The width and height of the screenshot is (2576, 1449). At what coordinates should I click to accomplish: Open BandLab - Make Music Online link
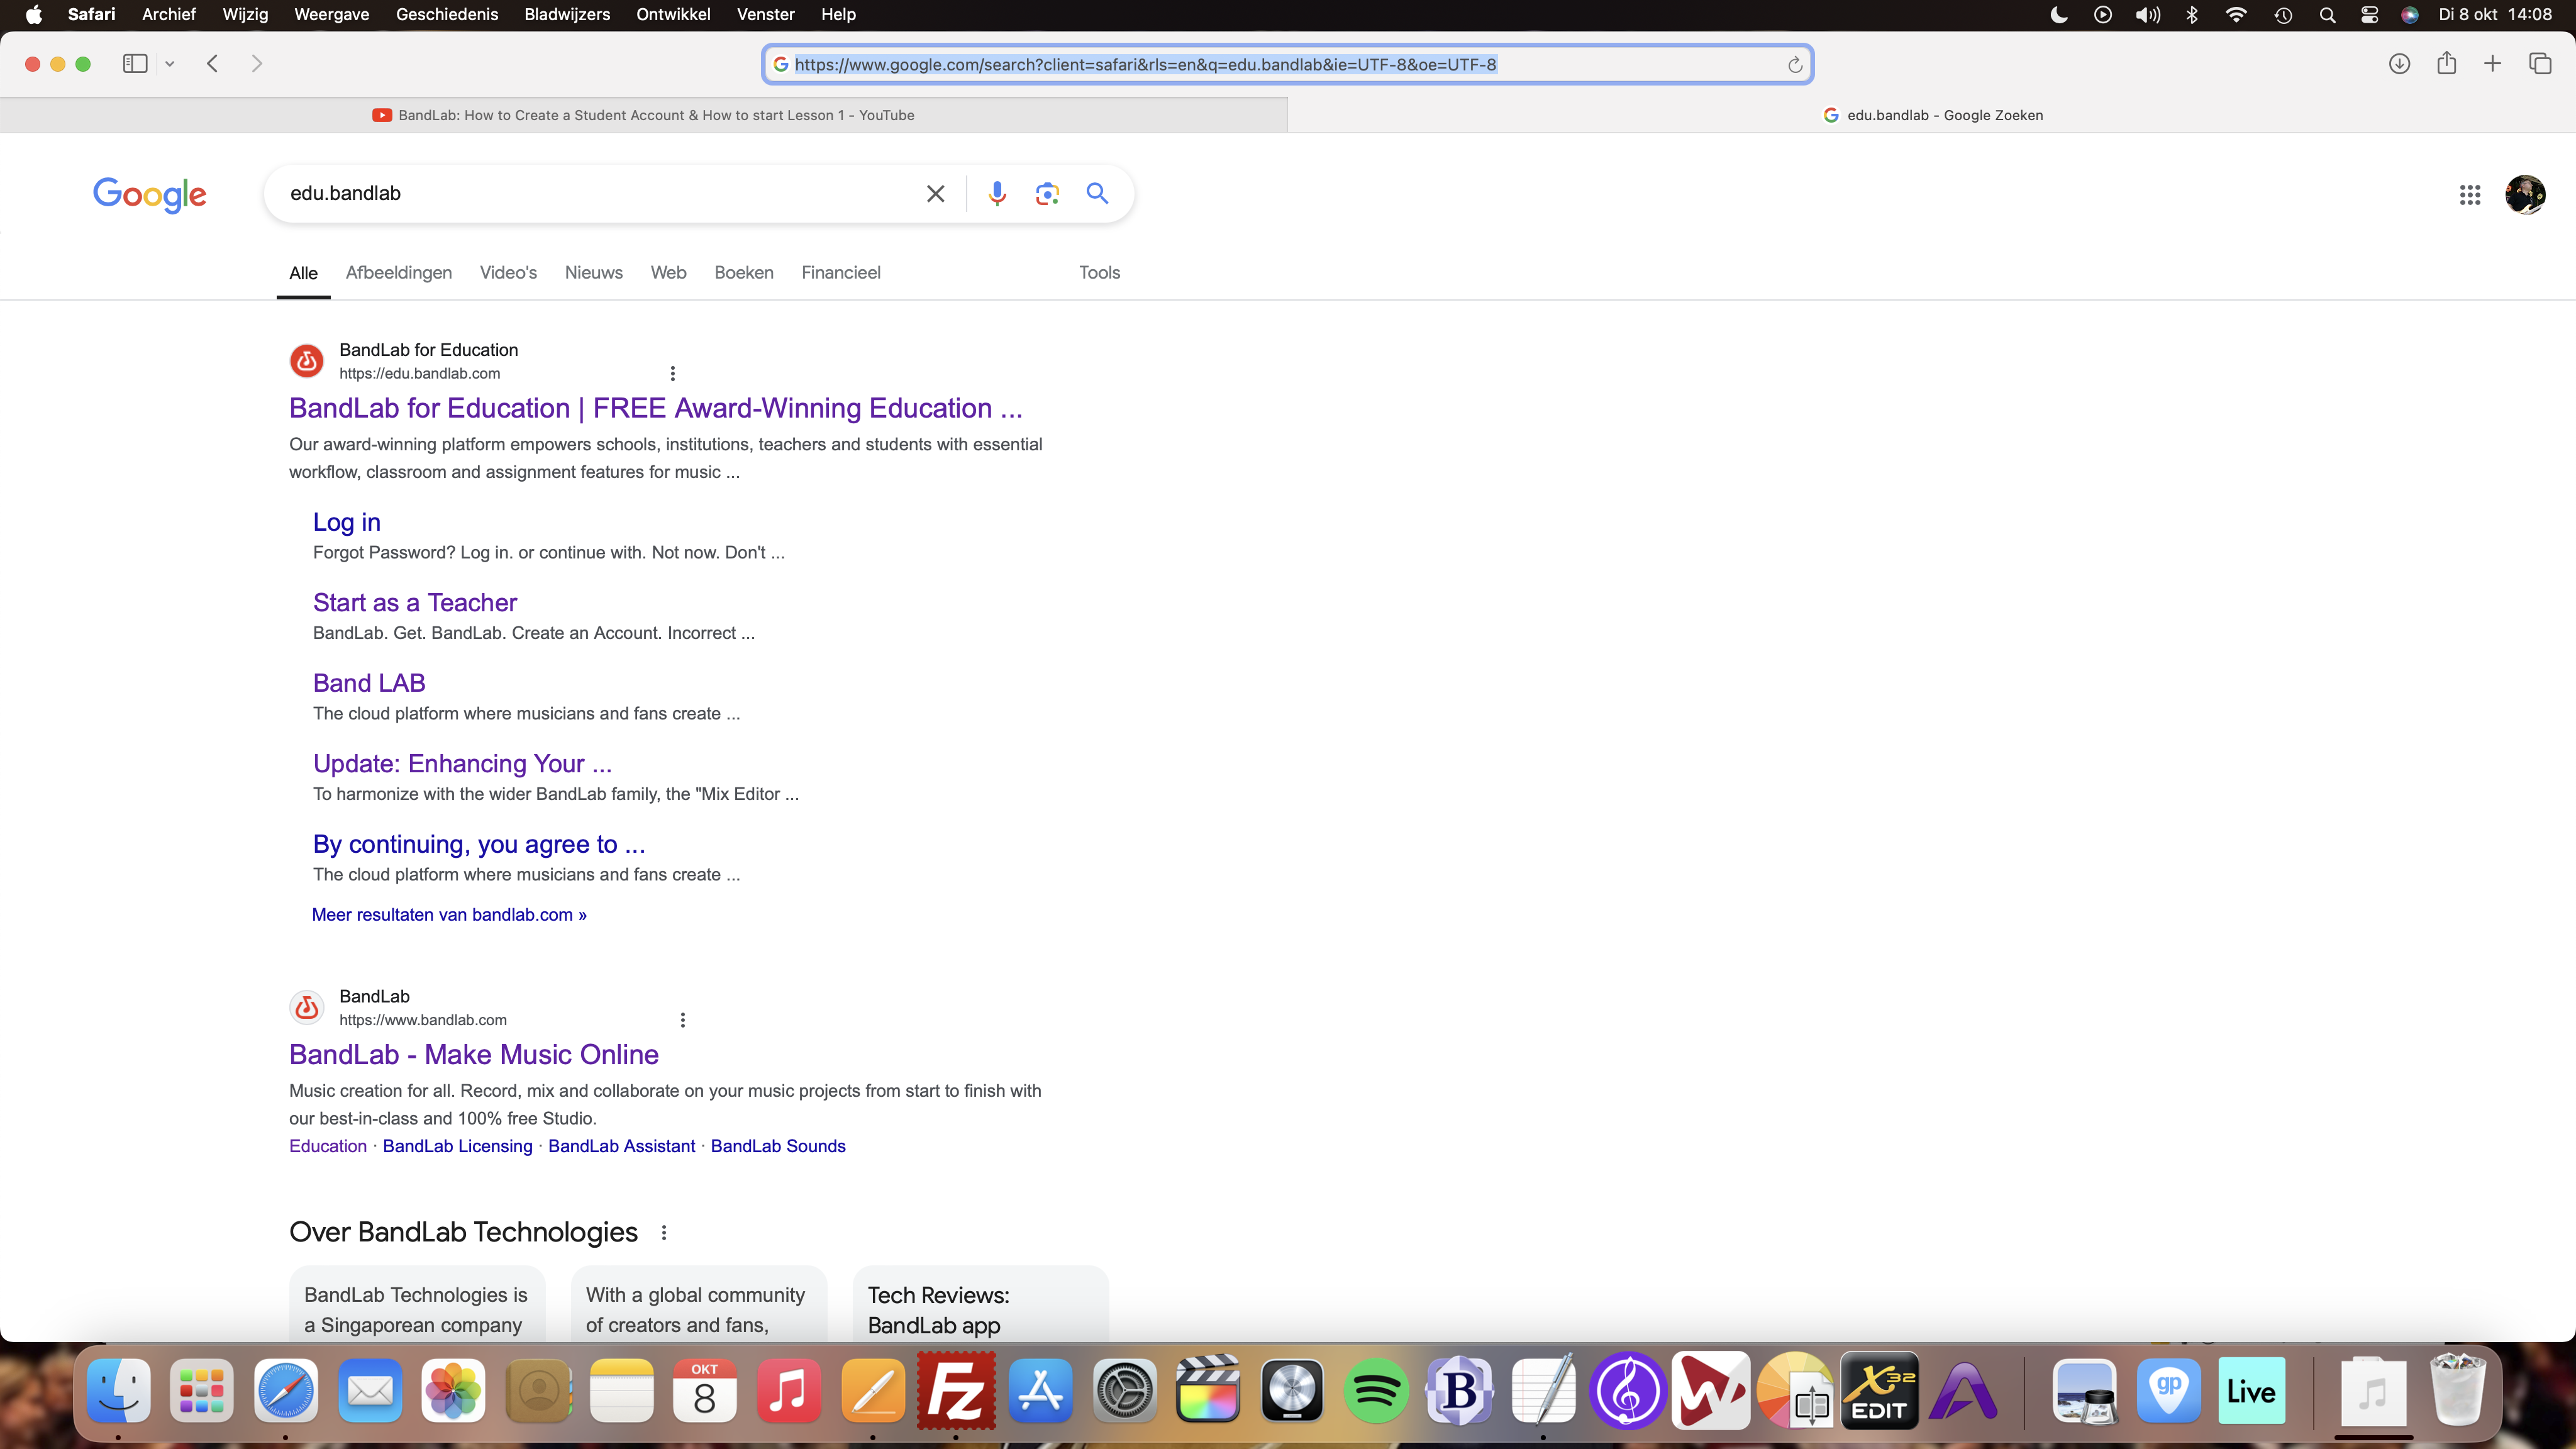coord(473,1054)
